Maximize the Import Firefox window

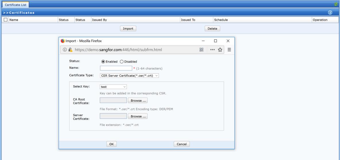(x=215, y=41)
